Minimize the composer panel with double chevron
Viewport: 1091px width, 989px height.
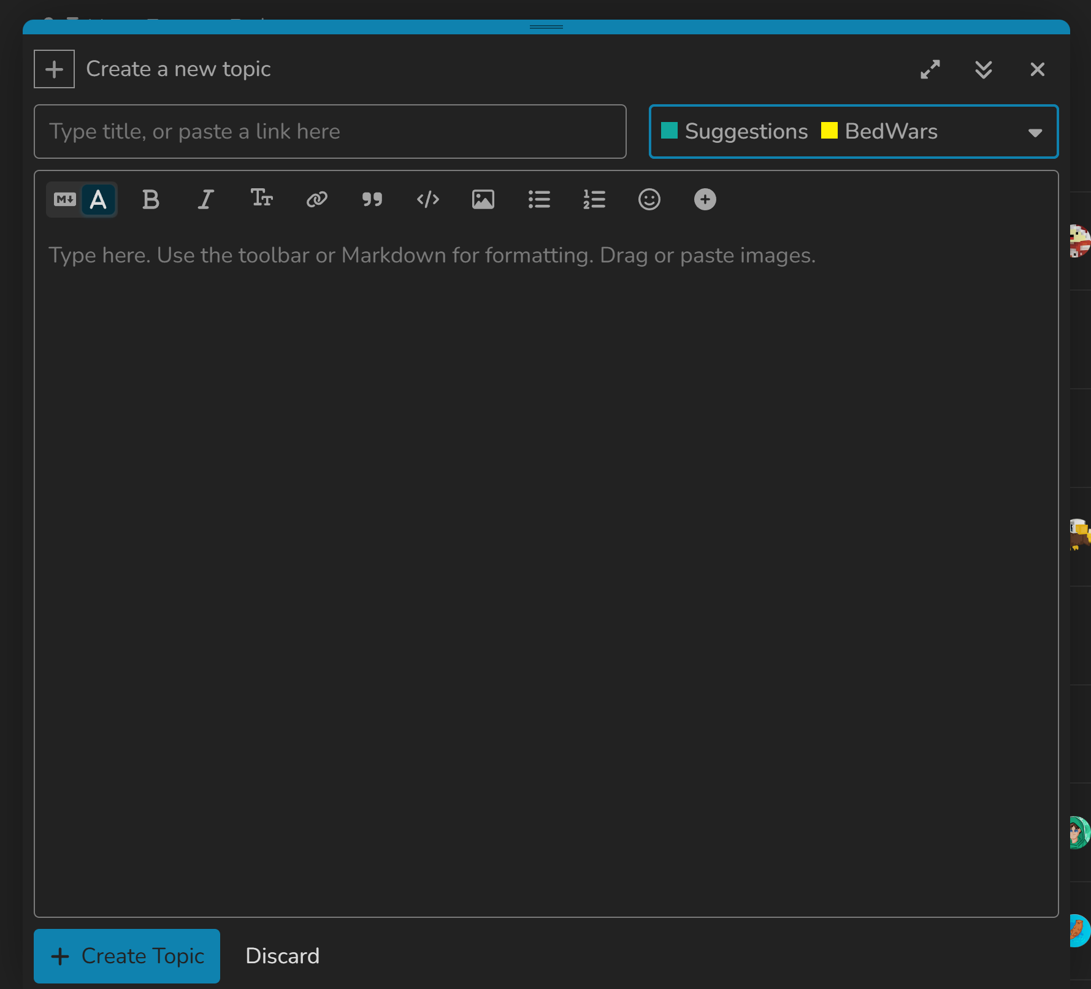[983, 69]
